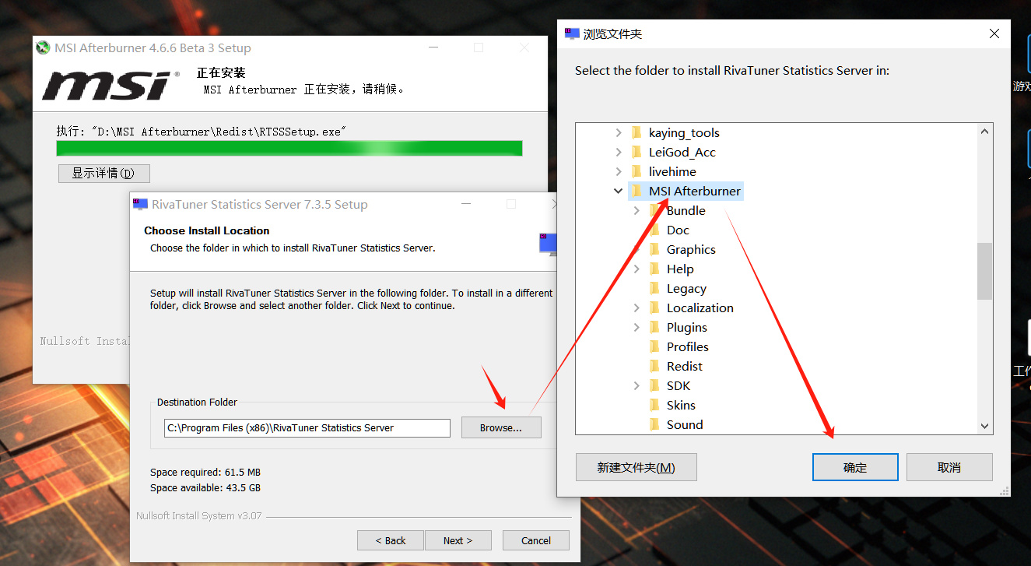Select the Plugins folder name
The width and height of the screenshot is (1031, 566).
pos(687,327)
